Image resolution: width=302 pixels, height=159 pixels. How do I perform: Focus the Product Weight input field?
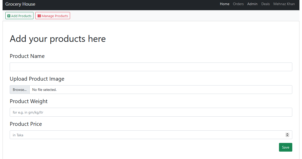[151, 112]
